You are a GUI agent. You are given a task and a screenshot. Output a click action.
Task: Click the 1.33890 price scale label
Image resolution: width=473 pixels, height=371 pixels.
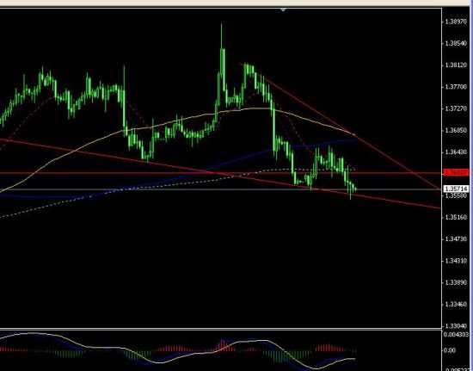[456, 282]
